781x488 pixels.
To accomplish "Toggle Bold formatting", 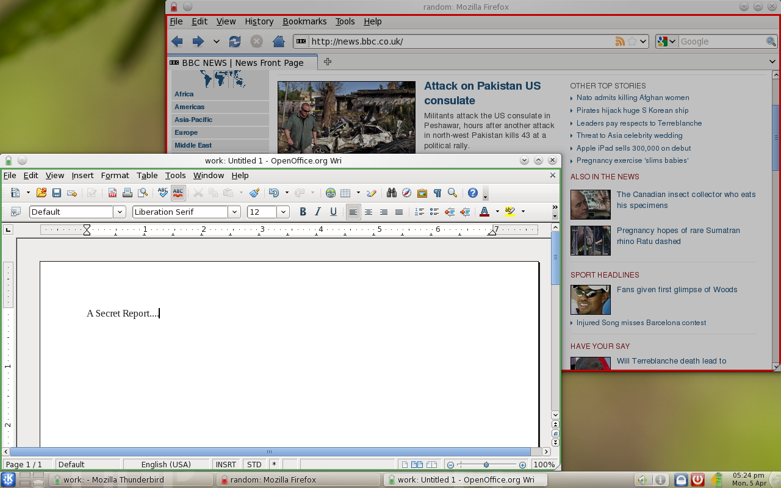I will tap(303, 212).
